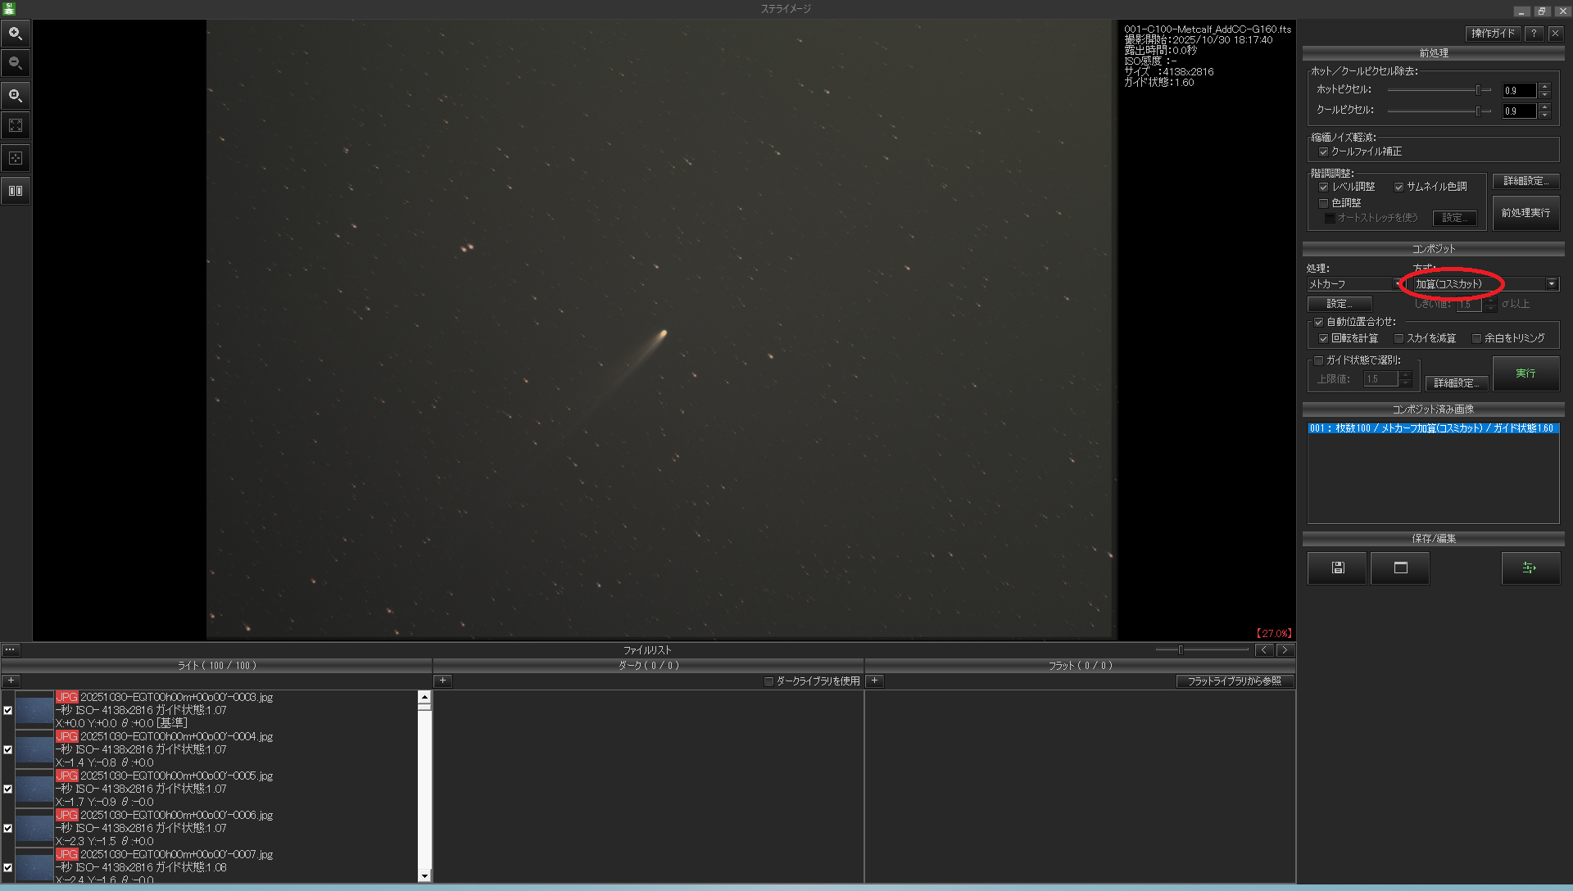
Task: Check the ダークライブラリを使用 option
Action: point(768,681)
